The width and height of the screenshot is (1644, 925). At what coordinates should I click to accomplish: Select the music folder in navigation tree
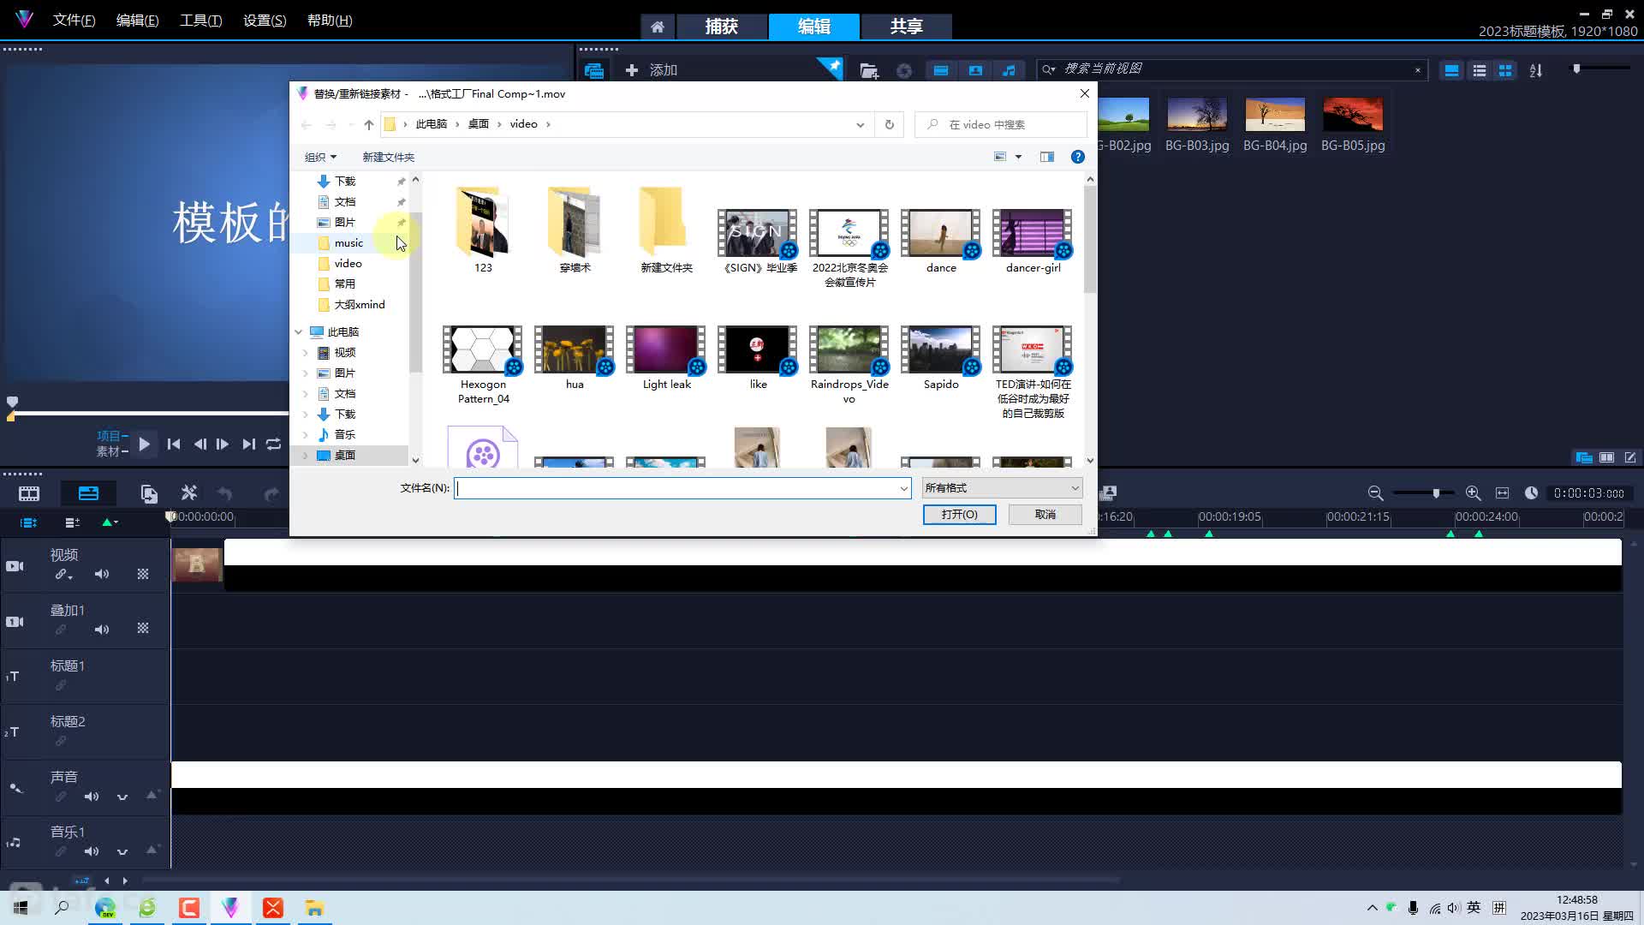pyautogui.click(x=348, y=242)
